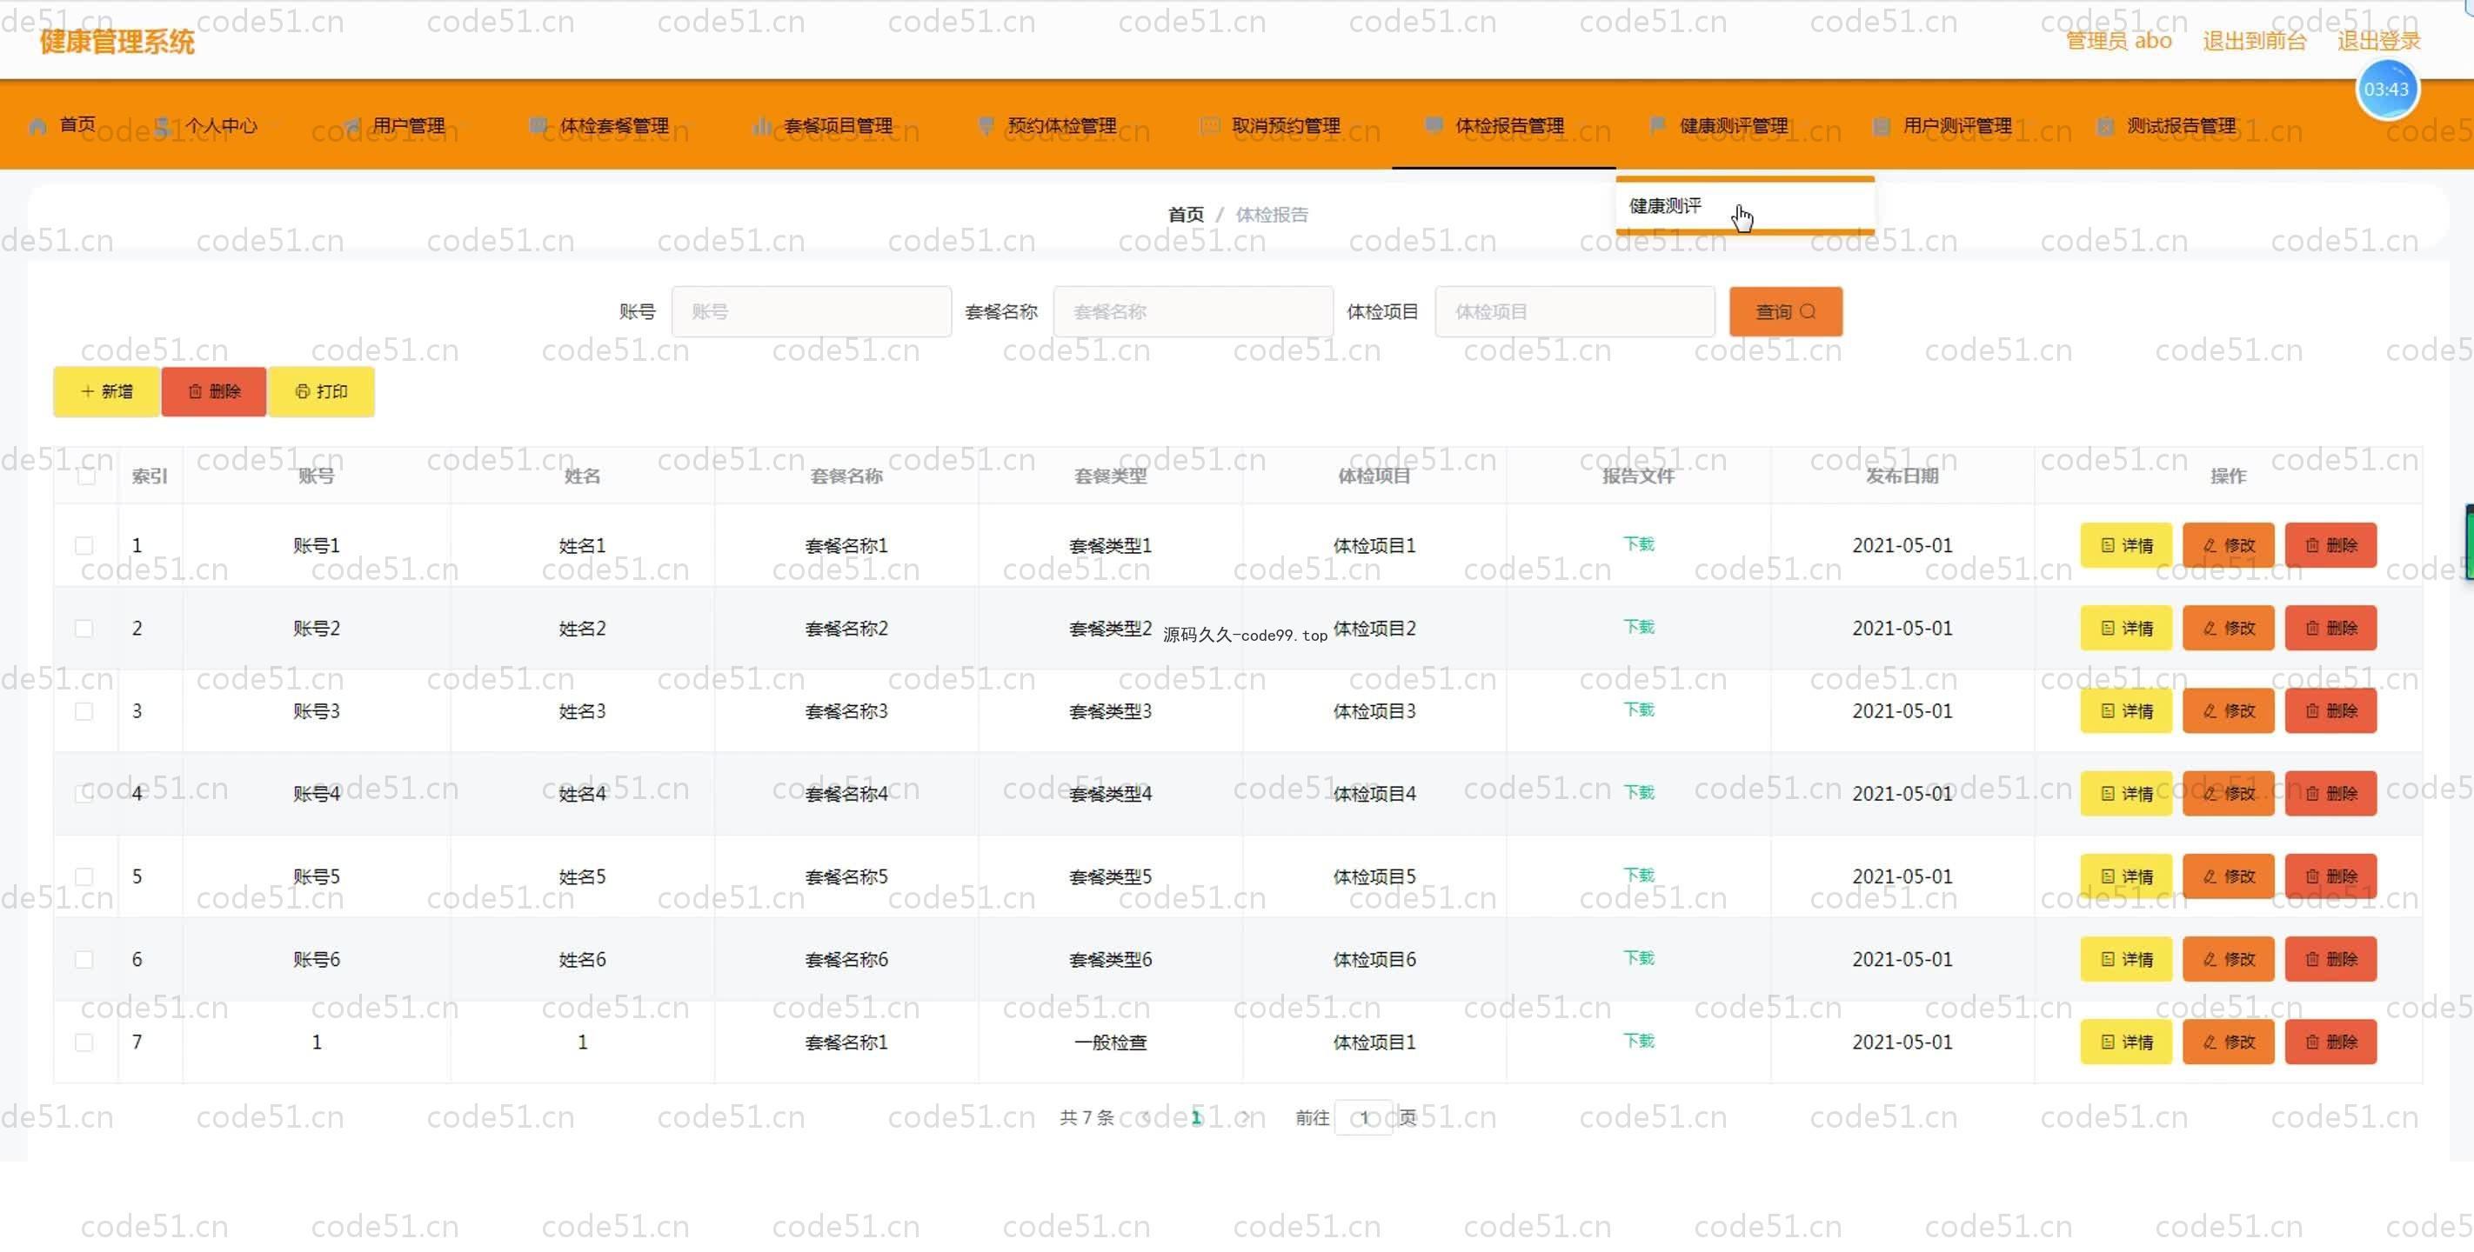This screenshot has height=1252, width=2474.
Task: Click the pagination previous-page arrow
Action: tap(1147, 1117)
